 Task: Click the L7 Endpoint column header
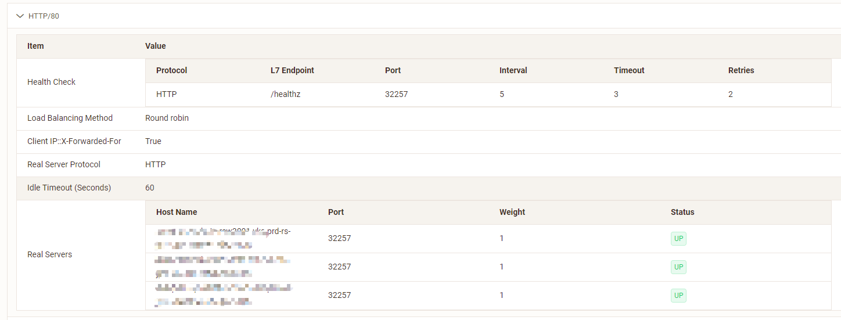tap(292, 70)
